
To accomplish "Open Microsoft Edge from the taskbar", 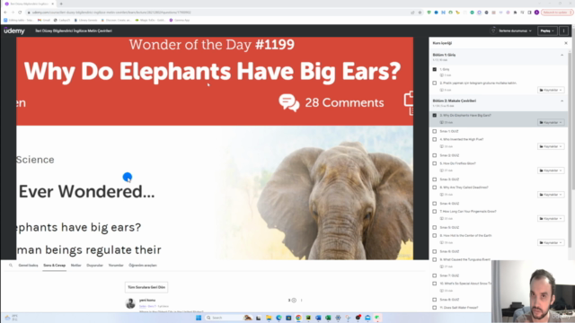I will pyautogui.click(x=279, y=318).
